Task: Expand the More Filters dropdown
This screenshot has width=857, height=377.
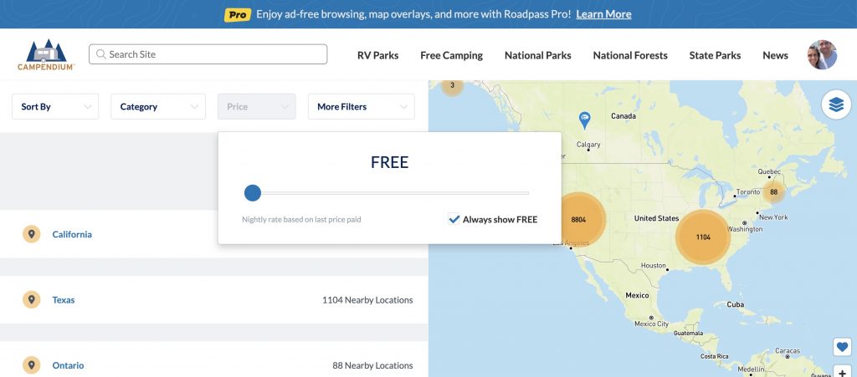Action: 362,106
